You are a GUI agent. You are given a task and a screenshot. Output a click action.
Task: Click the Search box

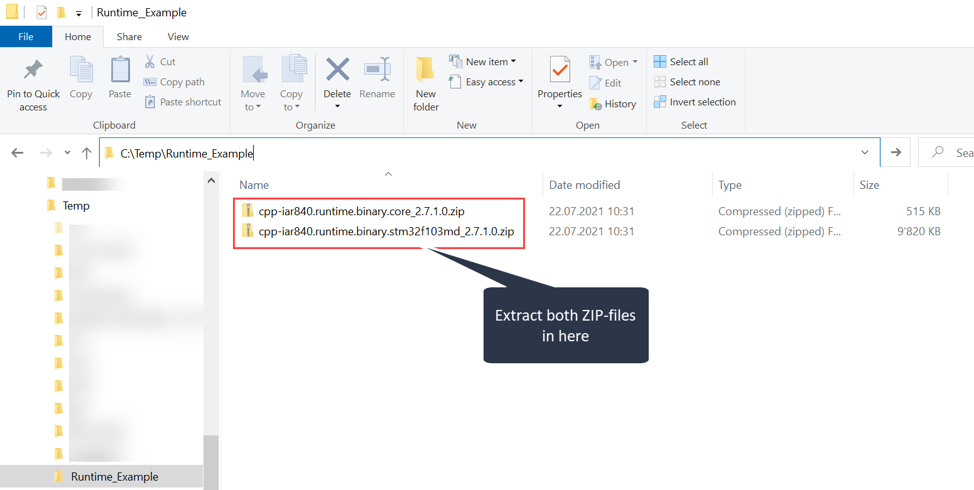coord(946,152)
